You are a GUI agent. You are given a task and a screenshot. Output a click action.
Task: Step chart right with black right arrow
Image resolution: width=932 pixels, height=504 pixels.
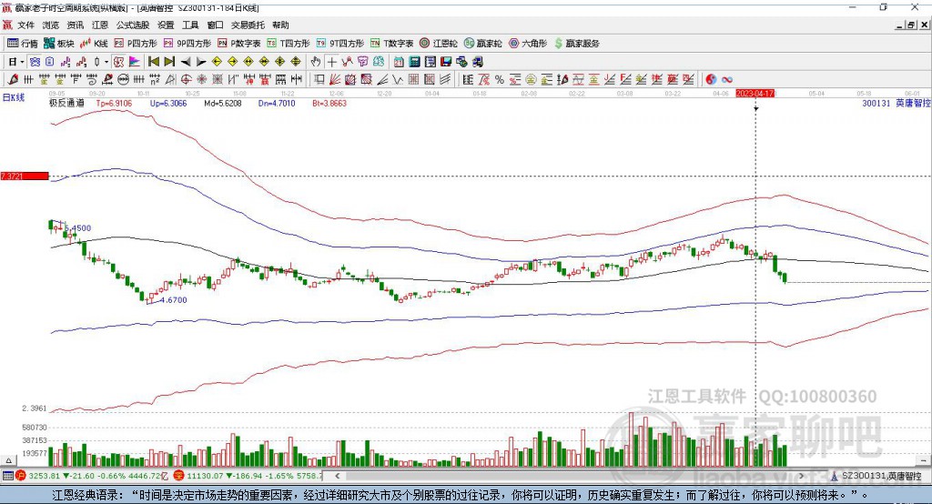click(201, 62)
